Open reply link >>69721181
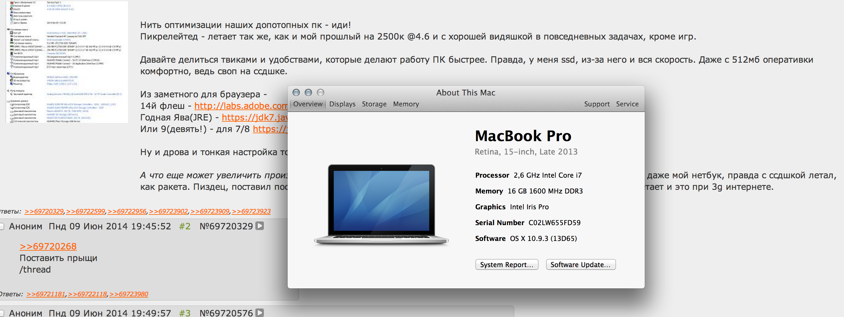The width and height of the screenshot is (844, 317). click(x=46, y=294)
